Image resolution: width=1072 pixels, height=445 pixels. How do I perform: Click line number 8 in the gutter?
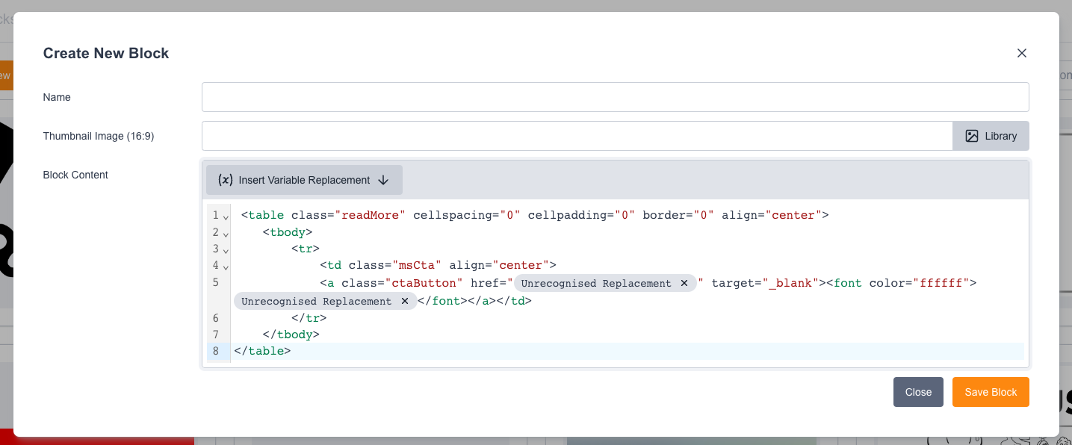216,351
